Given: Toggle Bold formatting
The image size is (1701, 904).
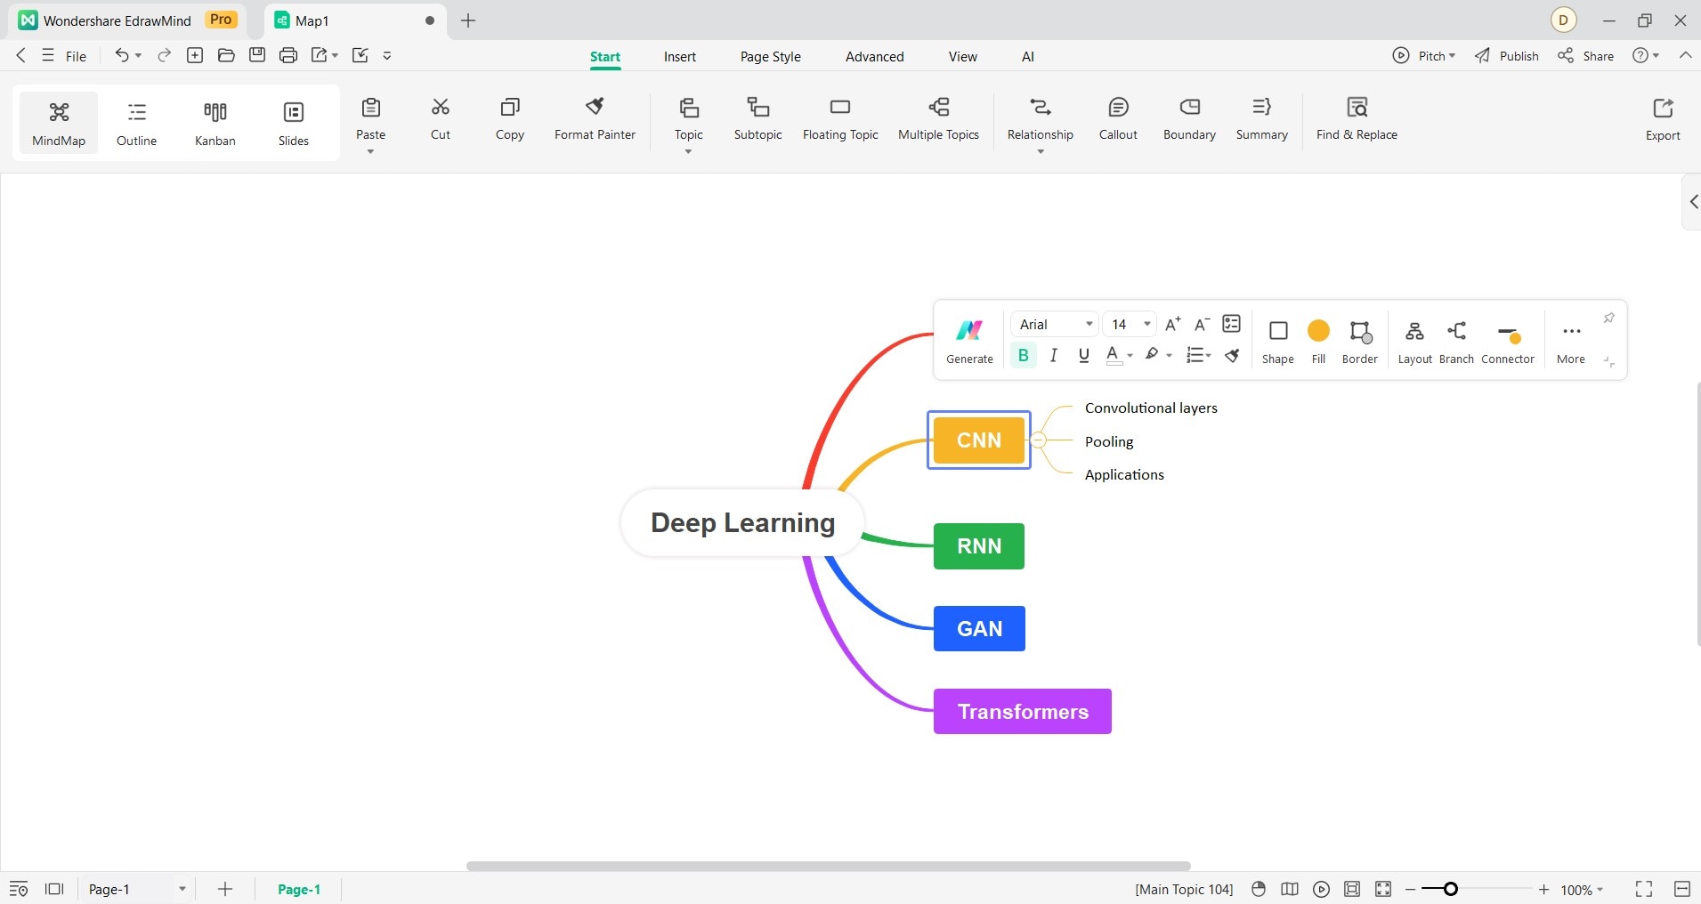Looking at the screenshot, I should click(1024, 355).
